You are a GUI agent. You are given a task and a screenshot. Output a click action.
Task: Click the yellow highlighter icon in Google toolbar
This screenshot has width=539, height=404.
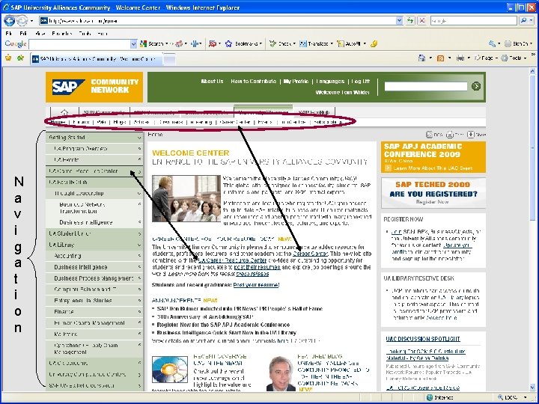(x=374, y=43)
